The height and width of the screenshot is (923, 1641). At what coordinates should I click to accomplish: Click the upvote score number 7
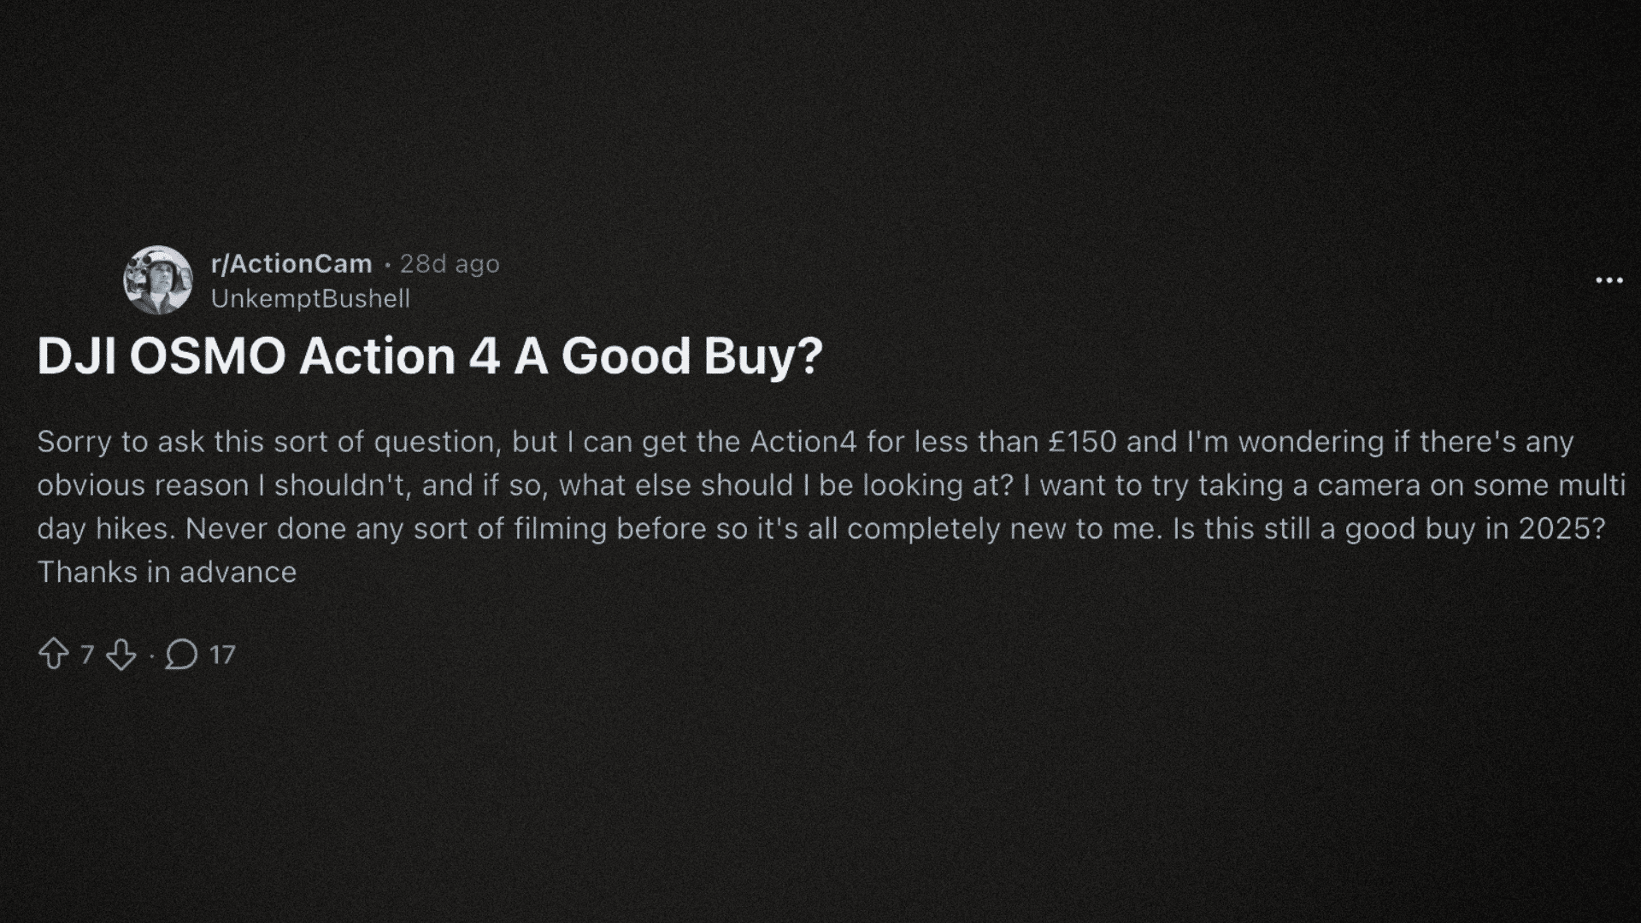[x=86, y=655]
